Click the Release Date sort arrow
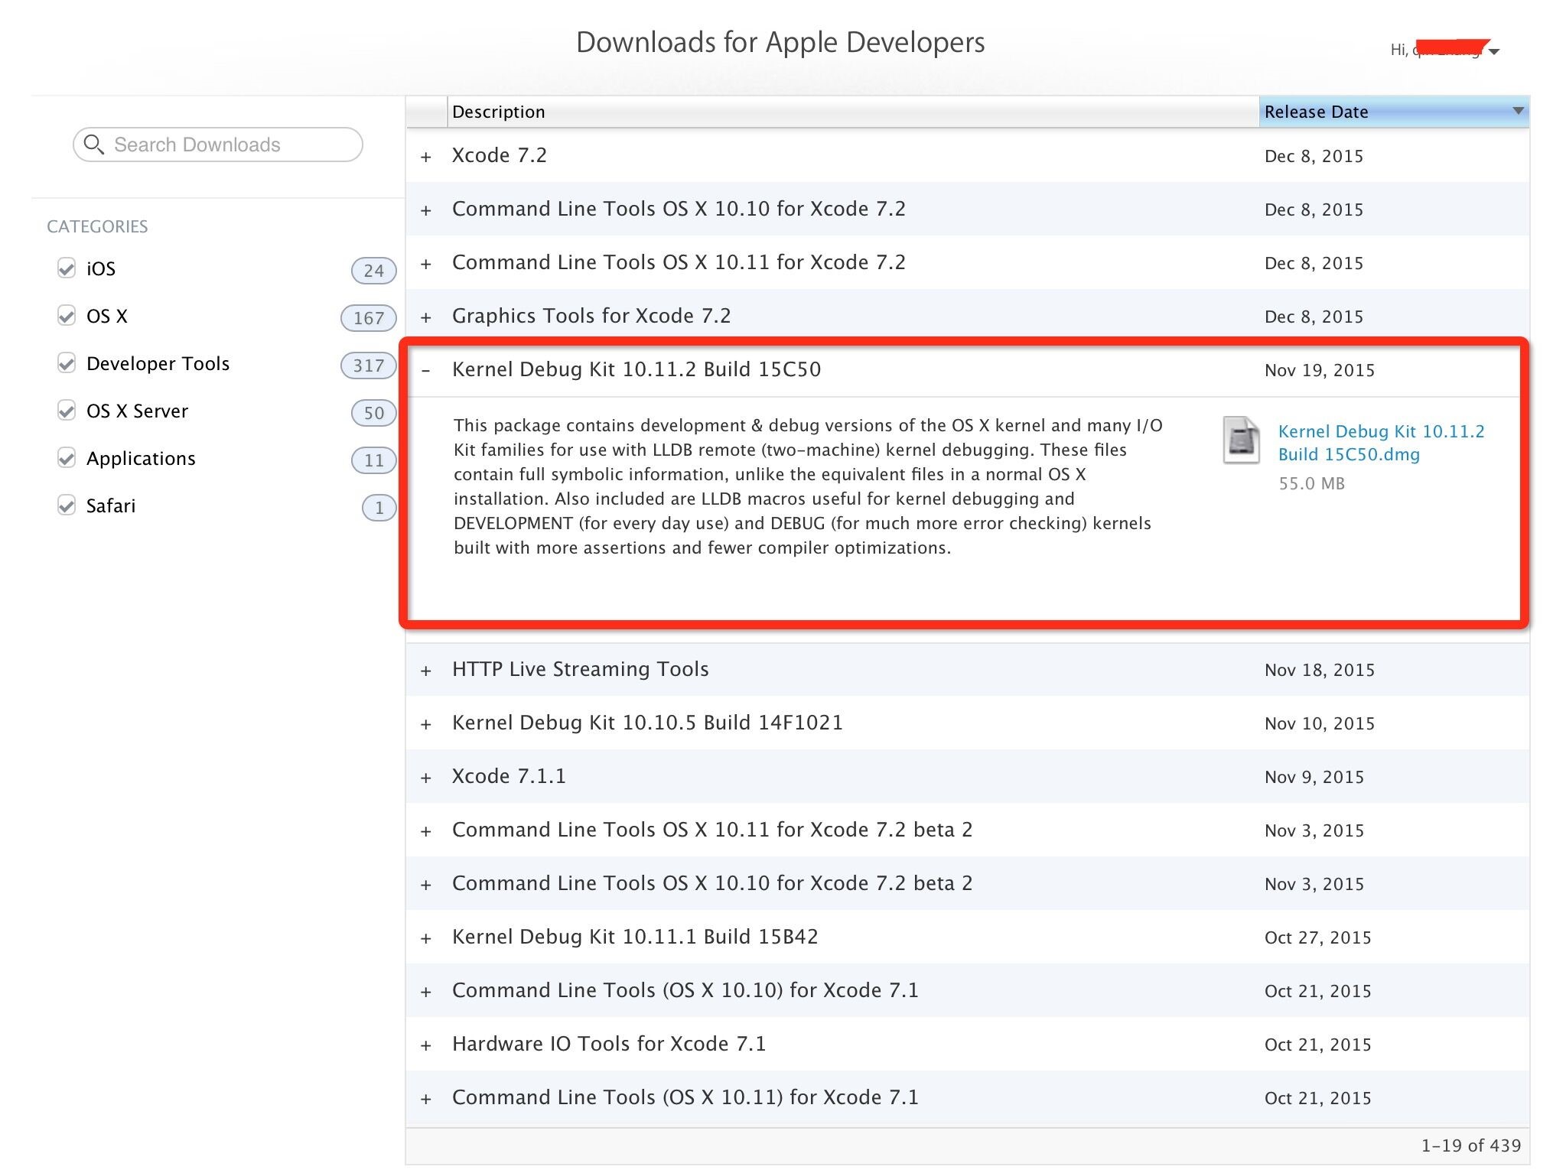1553x1173 pixels. (x=1518, y=112)
